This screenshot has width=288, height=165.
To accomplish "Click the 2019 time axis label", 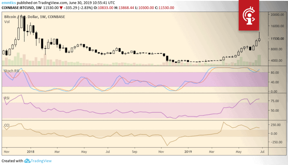I will [188, 152].
